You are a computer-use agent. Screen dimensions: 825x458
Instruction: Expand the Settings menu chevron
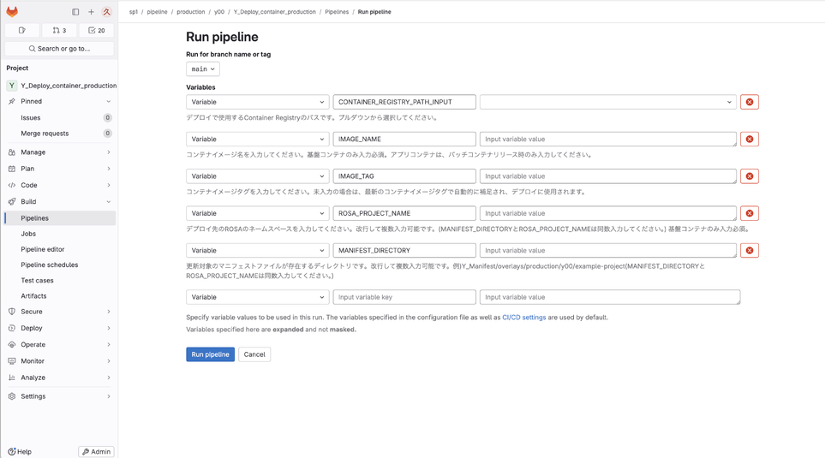click(109, 396)
